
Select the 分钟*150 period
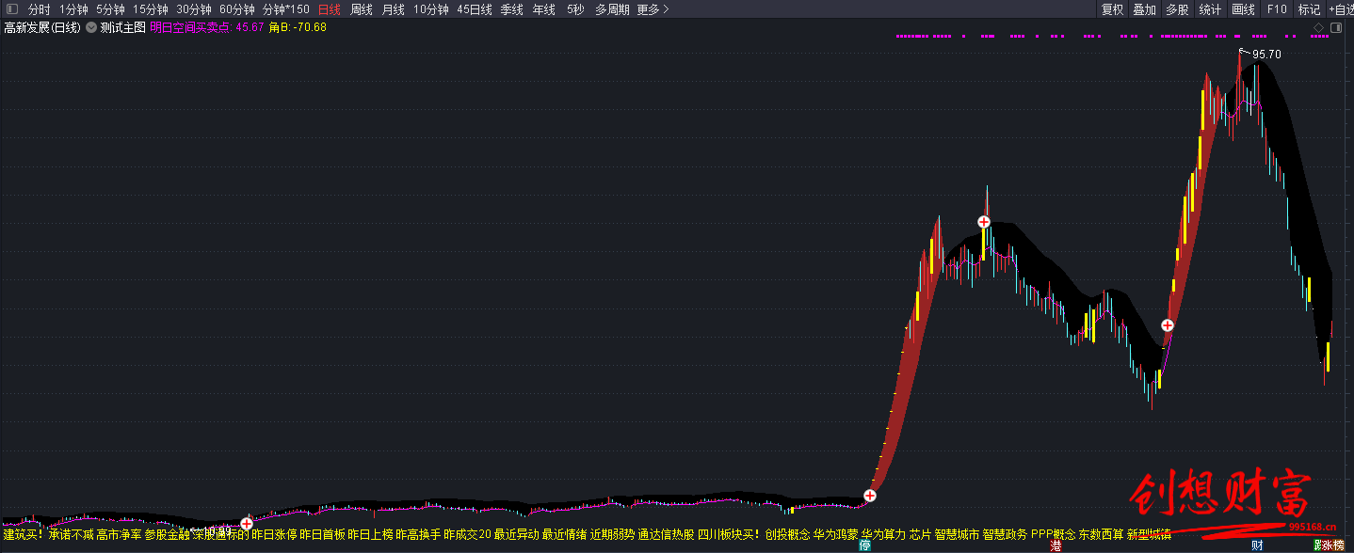click(x=285, y=9)
